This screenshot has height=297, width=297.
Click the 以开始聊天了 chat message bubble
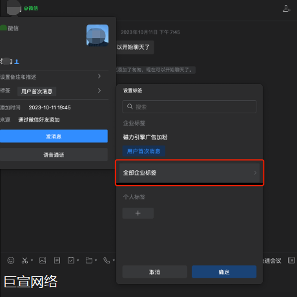(x=135, y=47)
